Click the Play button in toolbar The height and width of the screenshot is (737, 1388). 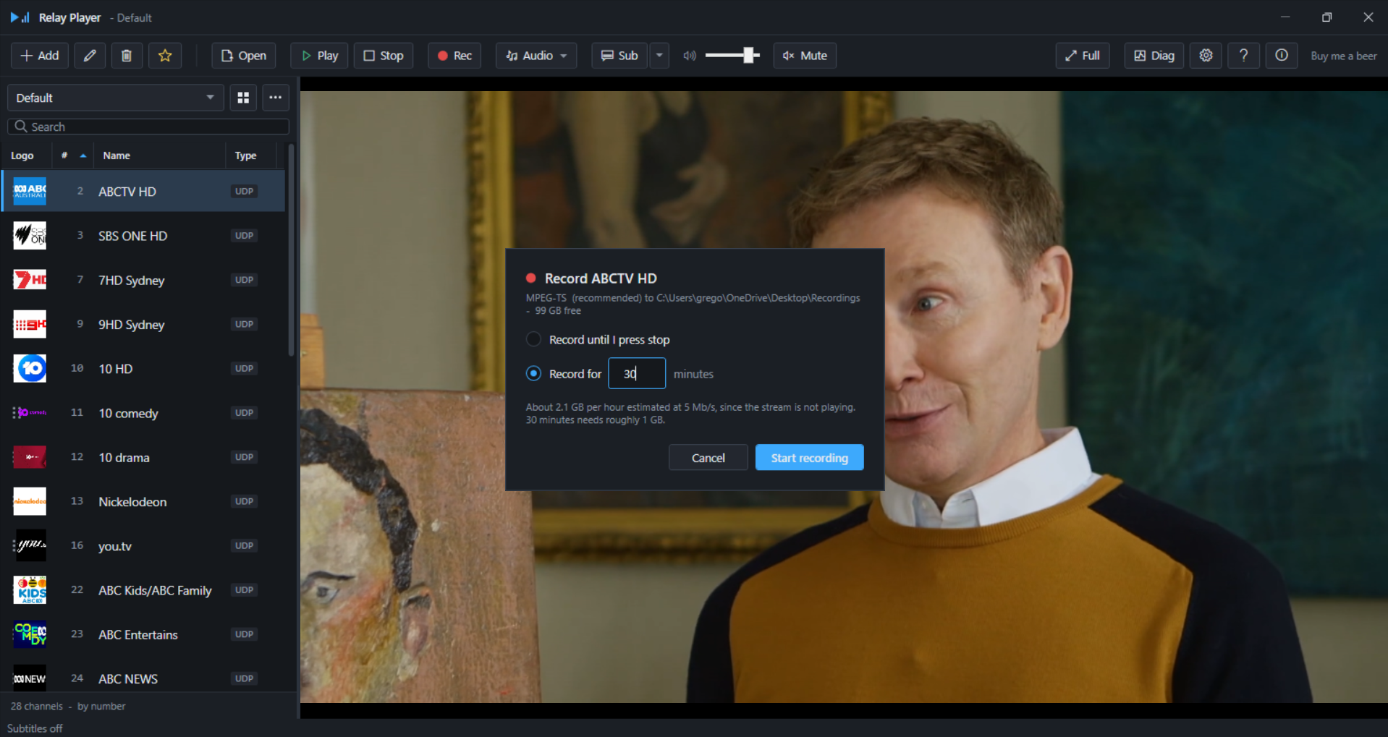[x=319, y=56]
